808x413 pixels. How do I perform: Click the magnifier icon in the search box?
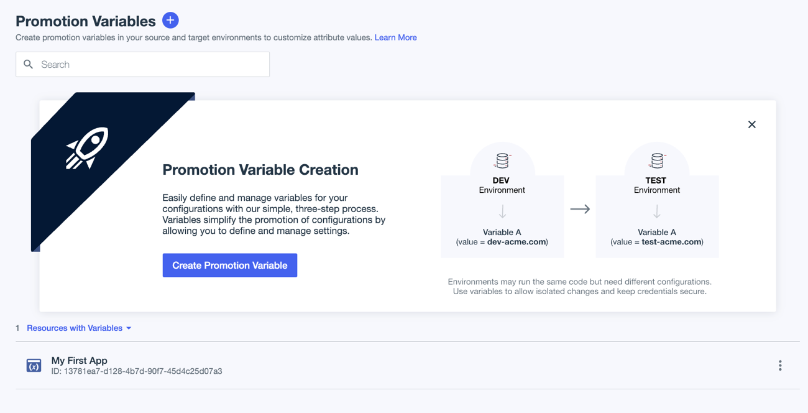[29, 65]
